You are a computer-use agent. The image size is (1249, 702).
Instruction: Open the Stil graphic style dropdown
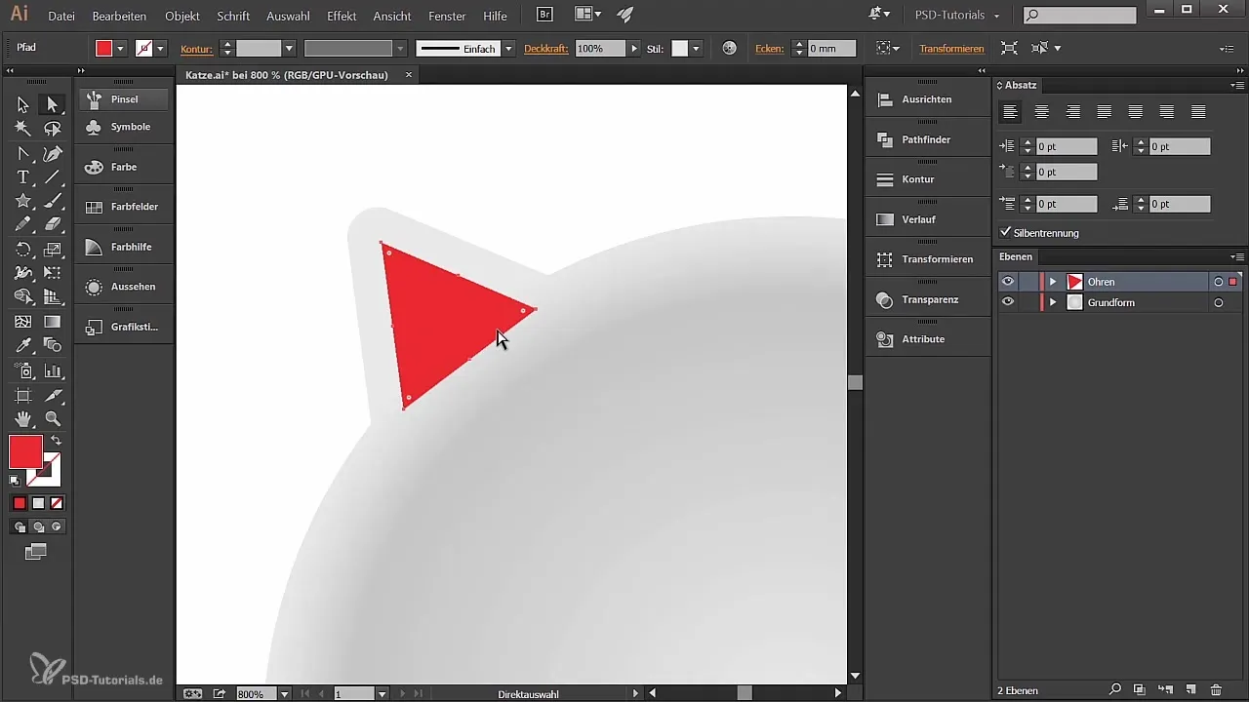click(x=696, y=48)
